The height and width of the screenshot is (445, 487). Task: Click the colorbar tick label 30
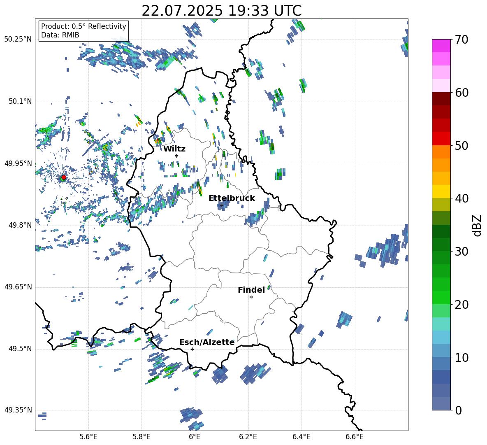[461, 252]
